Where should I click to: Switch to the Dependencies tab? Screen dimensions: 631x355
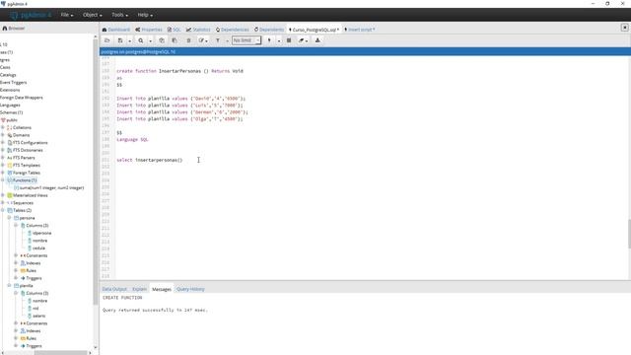point(233,30)
